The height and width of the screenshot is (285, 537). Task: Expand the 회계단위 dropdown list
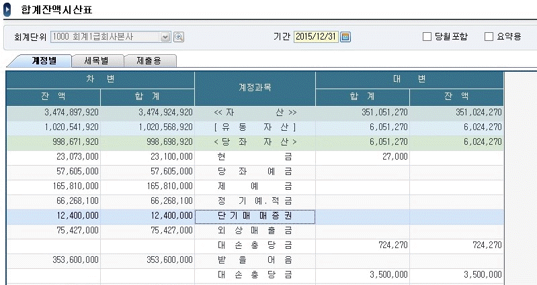point(166,37)
